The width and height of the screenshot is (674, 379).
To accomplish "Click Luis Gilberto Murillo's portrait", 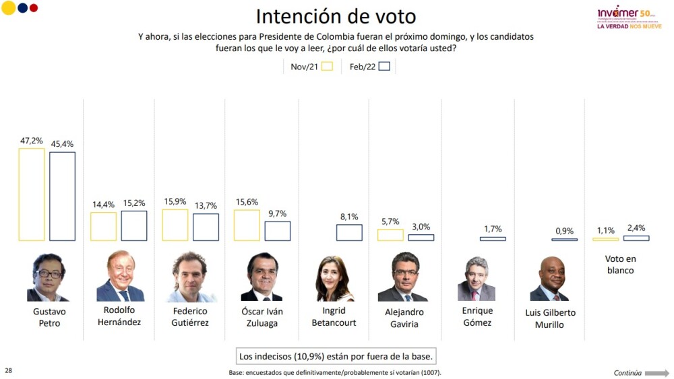I will (549, 279).
